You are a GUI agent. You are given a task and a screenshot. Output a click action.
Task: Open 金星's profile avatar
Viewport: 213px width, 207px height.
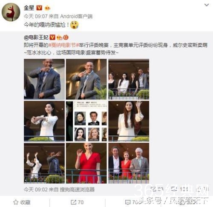coord(11,12)
